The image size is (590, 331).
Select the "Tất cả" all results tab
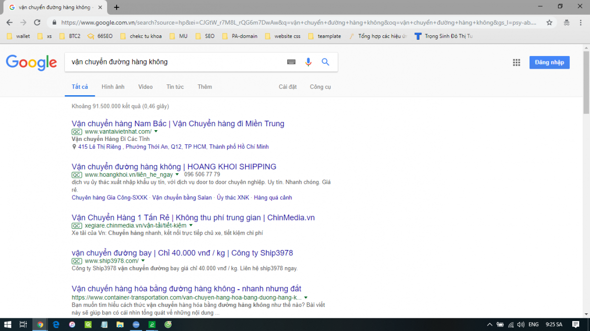(x=80, y=87)
